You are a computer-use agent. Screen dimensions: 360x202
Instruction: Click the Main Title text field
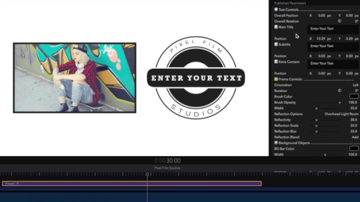(x=333, y=30)
